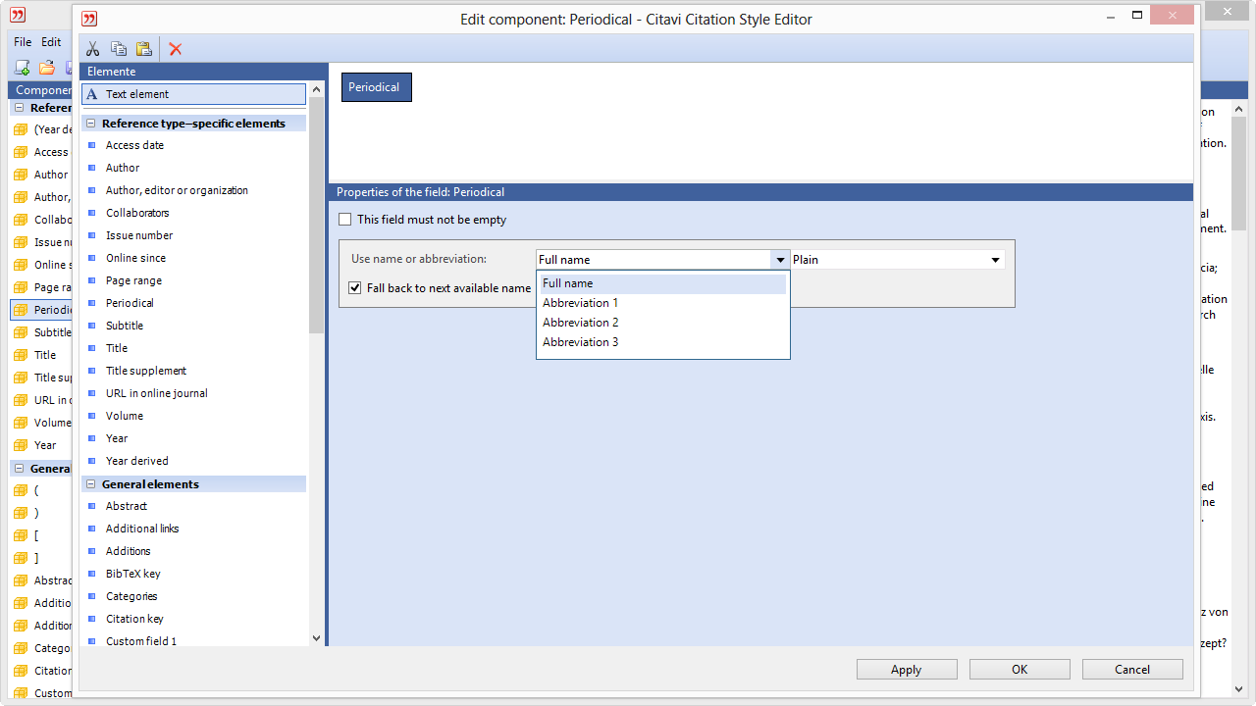Image resolution: width=1256 pixels, height=706 pixels.
Task: Click the Author element icon in Elemente list
Action: coord(92,168)
